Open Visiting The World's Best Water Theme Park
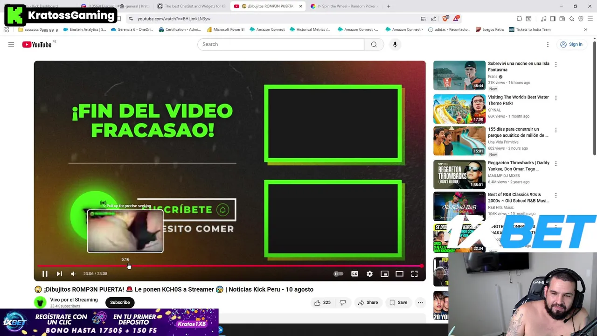Screen dimensions: 597x336 (518, 100)
